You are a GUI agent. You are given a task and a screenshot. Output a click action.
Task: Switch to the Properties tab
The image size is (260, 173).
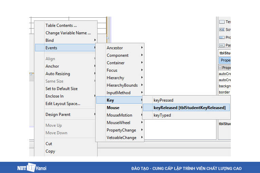click(225, 60)
